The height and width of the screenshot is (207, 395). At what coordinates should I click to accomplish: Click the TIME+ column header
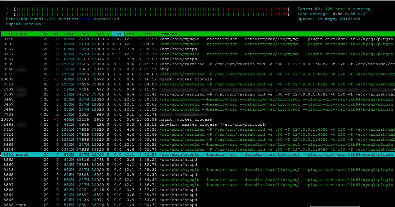pyautogui.click(x=148, y=34)
